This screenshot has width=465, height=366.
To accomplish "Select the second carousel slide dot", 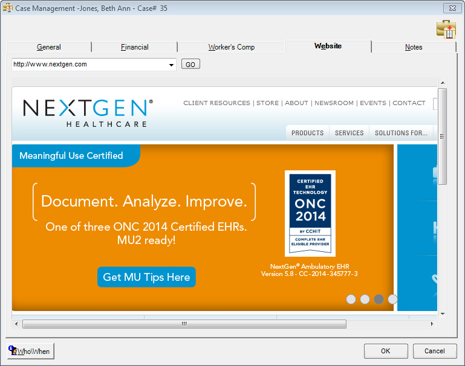I will point(365,299).
